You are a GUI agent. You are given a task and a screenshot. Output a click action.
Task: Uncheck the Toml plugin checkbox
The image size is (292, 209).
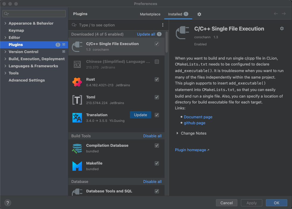(157, 97)
